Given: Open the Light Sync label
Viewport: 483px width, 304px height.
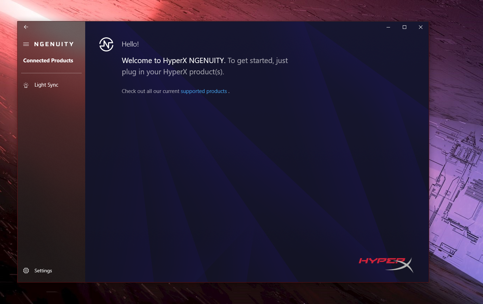Looking at the screenshot, I should 46,85.
